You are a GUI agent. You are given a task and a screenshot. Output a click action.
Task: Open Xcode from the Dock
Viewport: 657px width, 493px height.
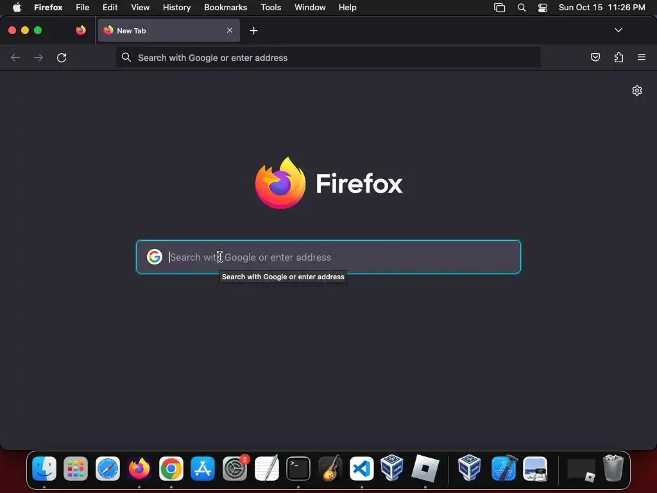pos(504,468)
